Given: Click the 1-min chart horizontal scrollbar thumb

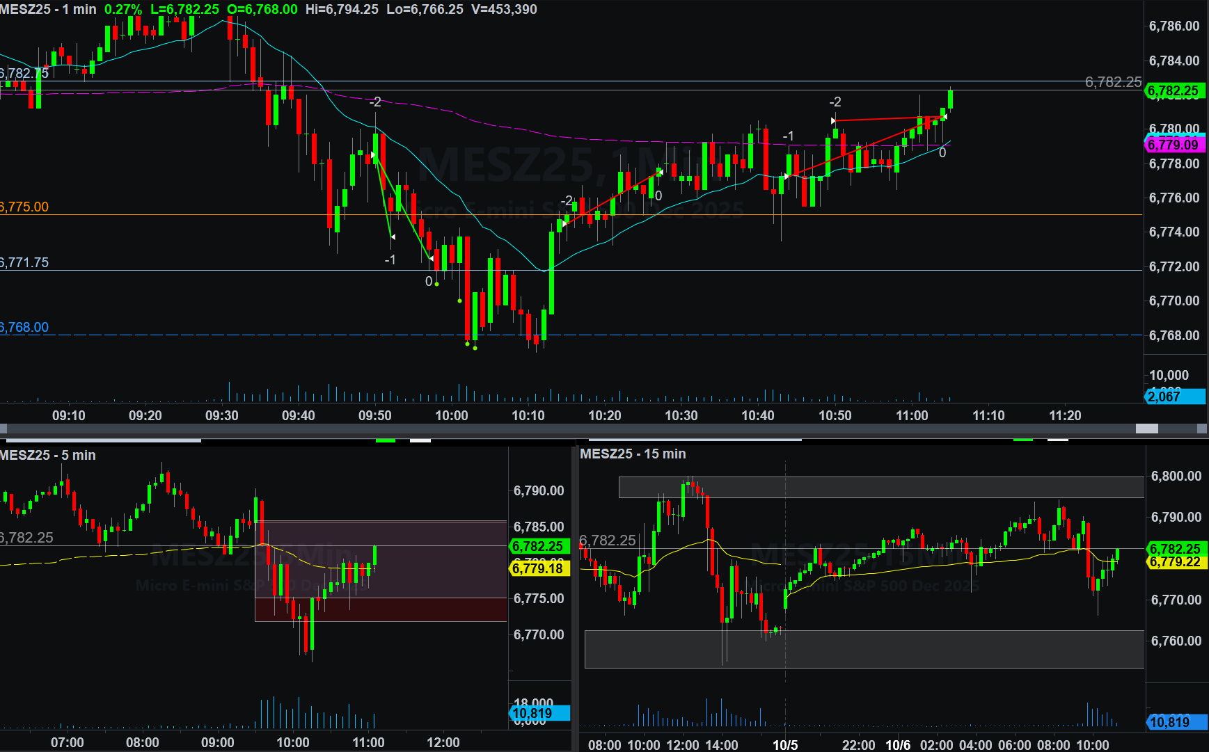Looking at the screenshot, I should (1146, 429).
